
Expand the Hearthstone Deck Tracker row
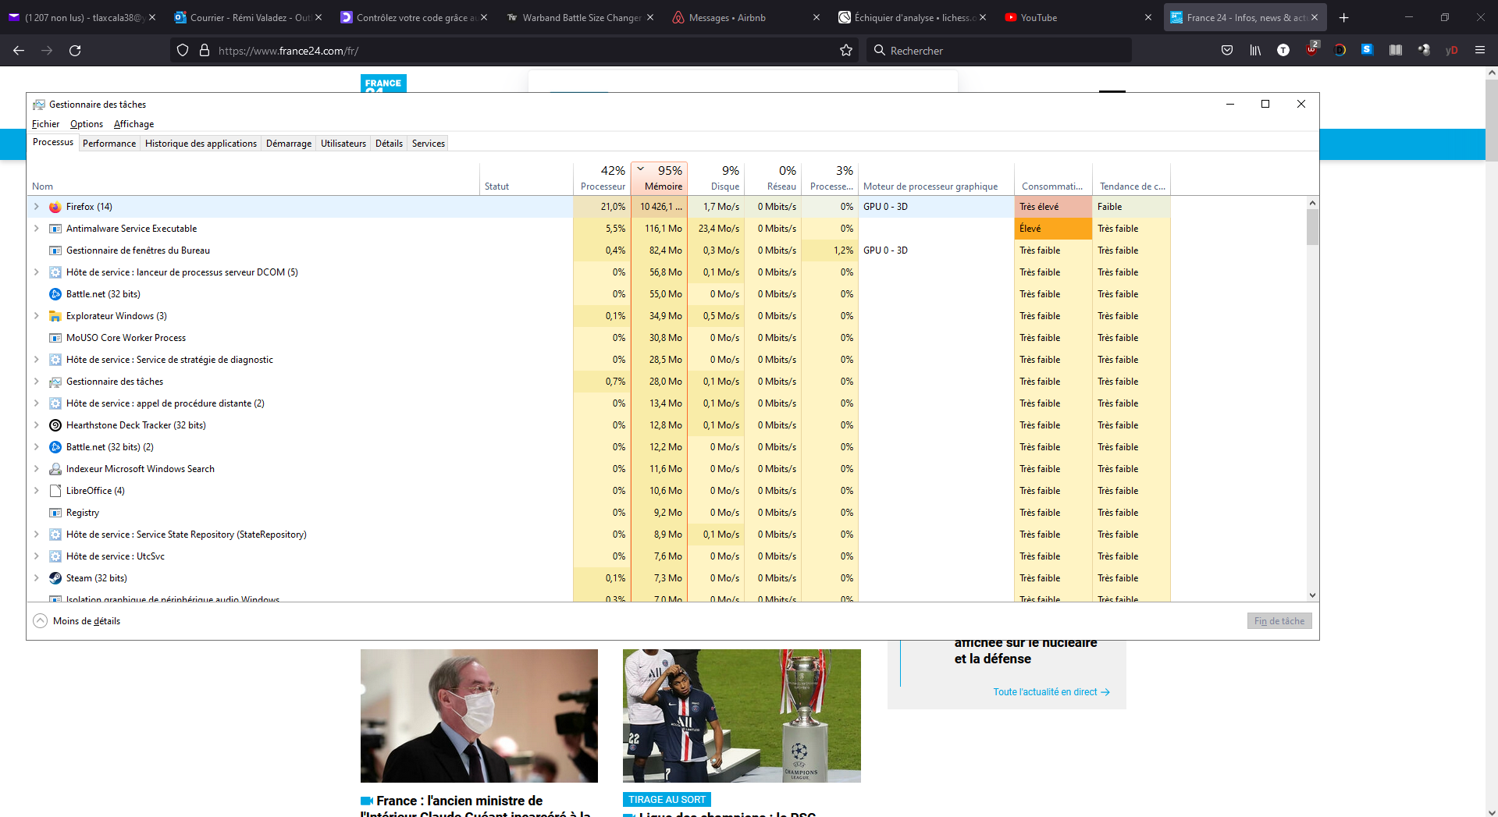click(x=36, y=425)
